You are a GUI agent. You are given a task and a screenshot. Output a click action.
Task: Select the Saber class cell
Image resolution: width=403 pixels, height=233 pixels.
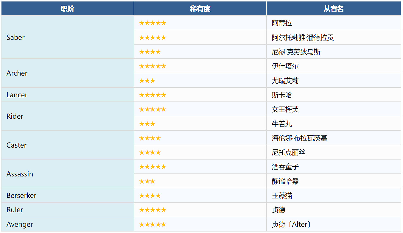pos(15,37)
